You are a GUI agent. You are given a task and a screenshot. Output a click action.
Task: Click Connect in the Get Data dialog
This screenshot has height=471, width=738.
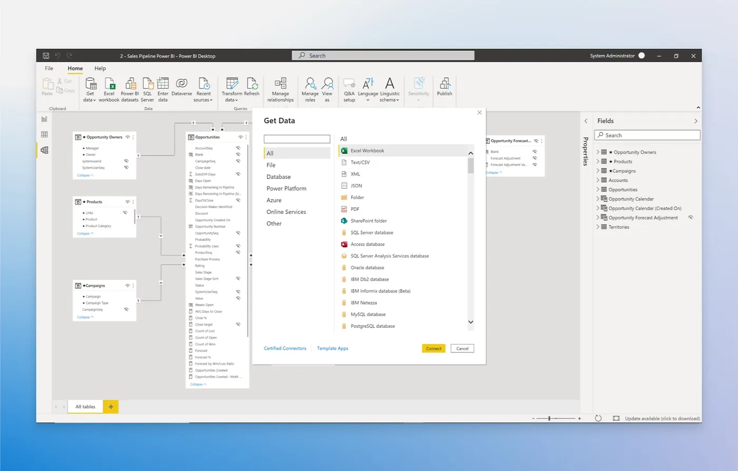pyautogui.click(x=433, y=348)
